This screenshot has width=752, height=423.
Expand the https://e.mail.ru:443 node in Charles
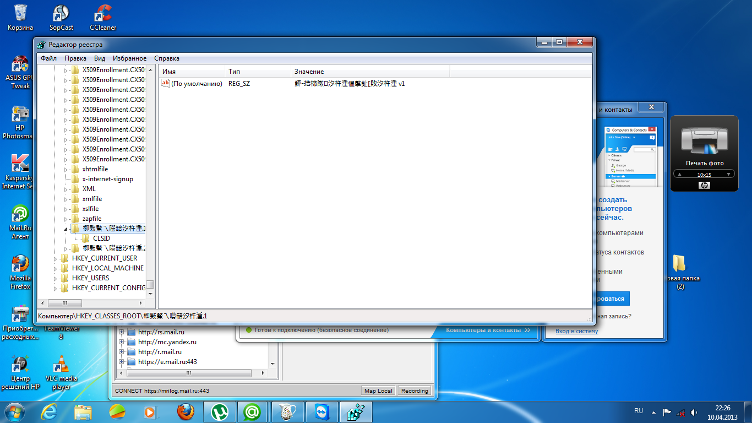coord(122,362)
